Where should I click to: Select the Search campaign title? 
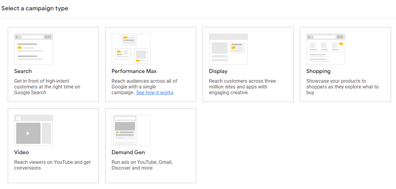click(x=23, y=71)
